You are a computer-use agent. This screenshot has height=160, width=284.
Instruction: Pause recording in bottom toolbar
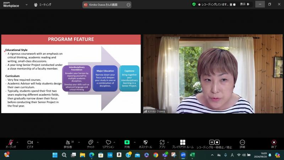pyautogui.click(x=212, y=142)
